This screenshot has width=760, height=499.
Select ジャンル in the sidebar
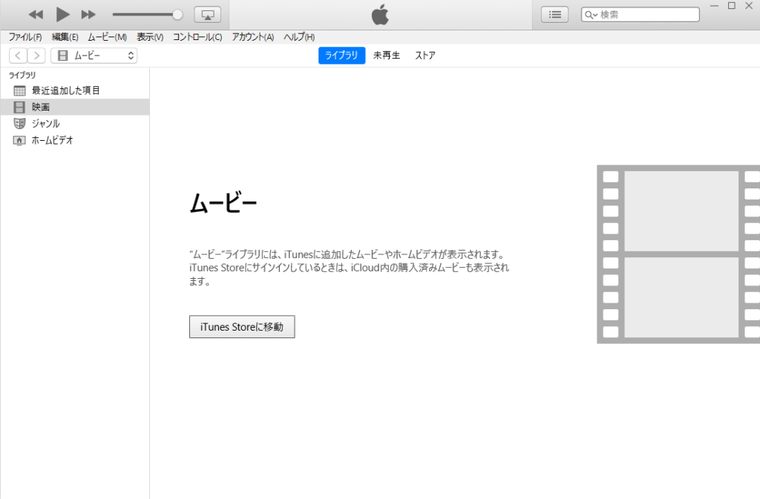75,123
